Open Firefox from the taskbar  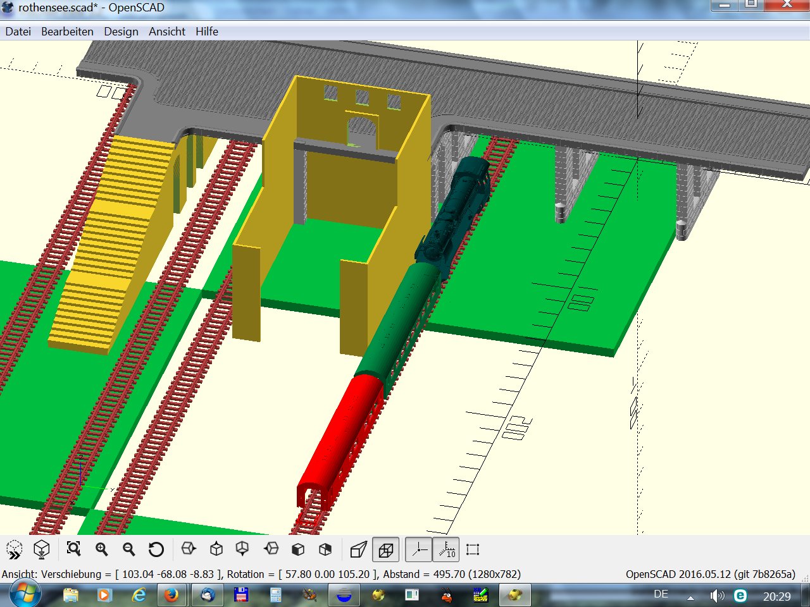(x=171, y=595)
